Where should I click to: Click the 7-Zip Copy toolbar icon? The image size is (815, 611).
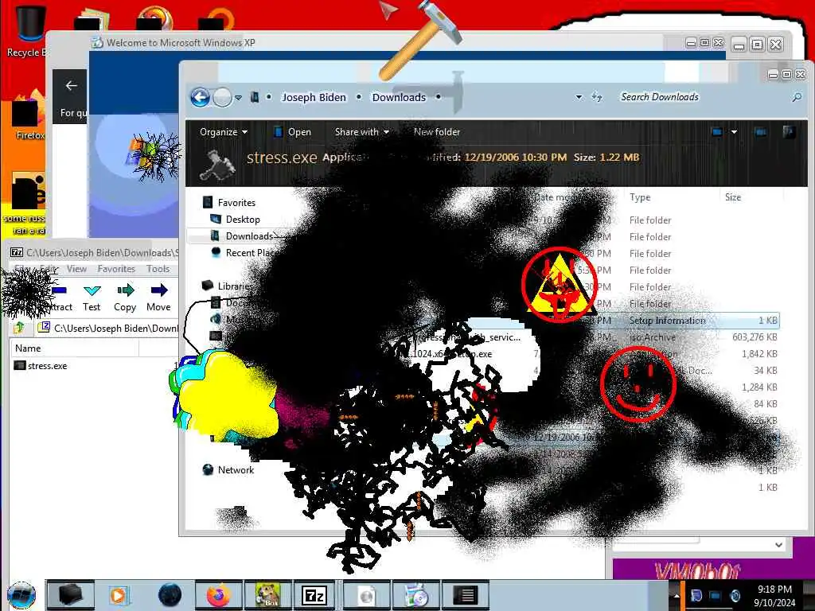125,298
